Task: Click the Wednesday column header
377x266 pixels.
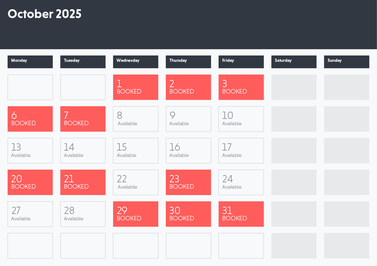Action: point(135,62)
